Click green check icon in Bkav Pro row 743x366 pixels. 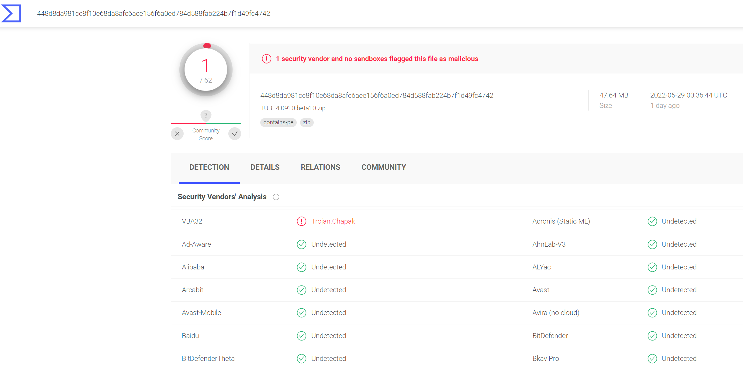click(x=652, y=358)
